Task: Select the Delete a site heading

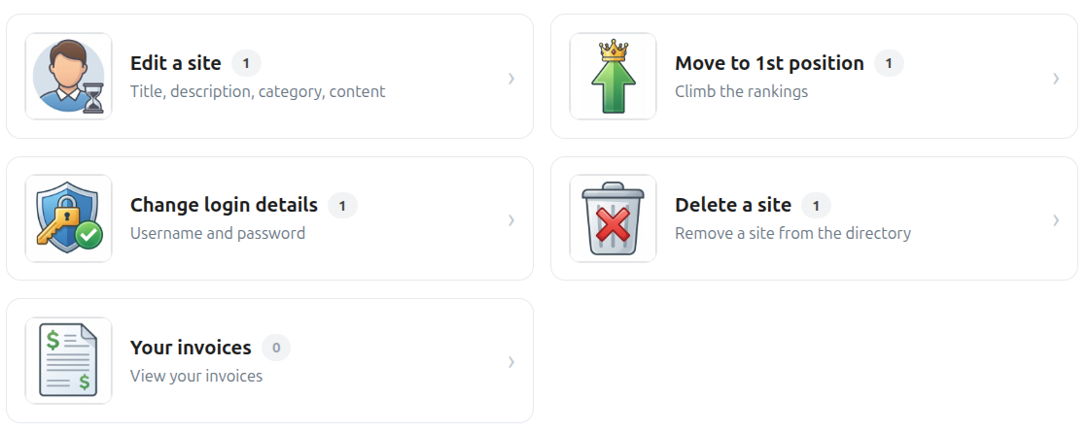Action: click(x=733, y=206)
